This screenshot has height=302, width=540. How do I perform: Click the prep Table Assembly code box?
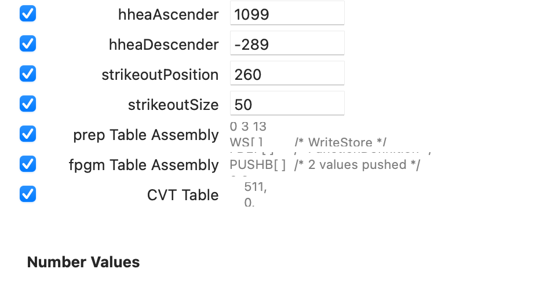pyautogui.click(x=324, y=134)
